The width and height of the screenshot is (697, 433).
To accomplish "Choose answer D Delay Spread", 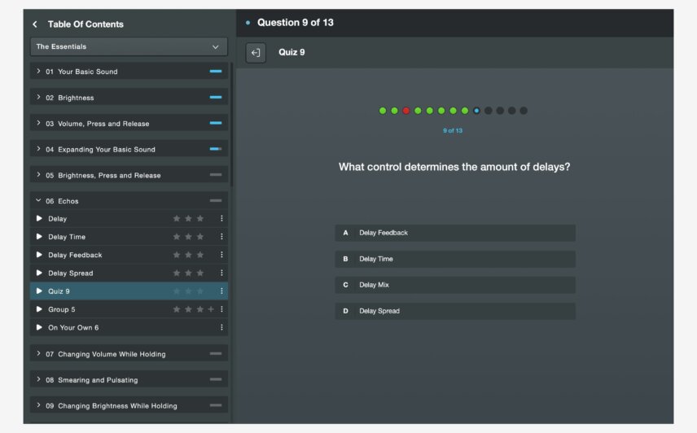I will (x=455, y=311).
